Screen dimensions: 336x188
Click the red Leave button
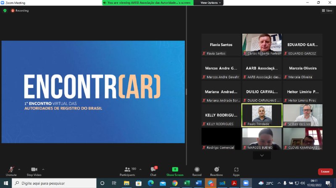pyautogui.click(x=325, y=172)
